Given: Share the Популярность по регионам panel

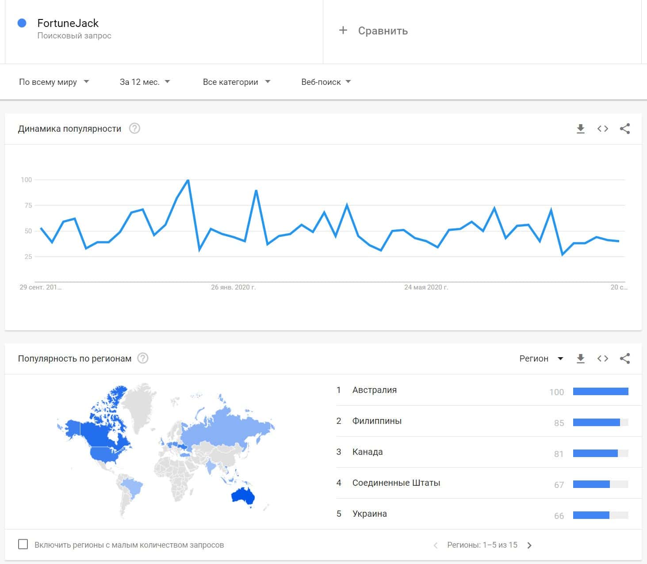Looking at the screenshot, I should click(x=624, y=358).
